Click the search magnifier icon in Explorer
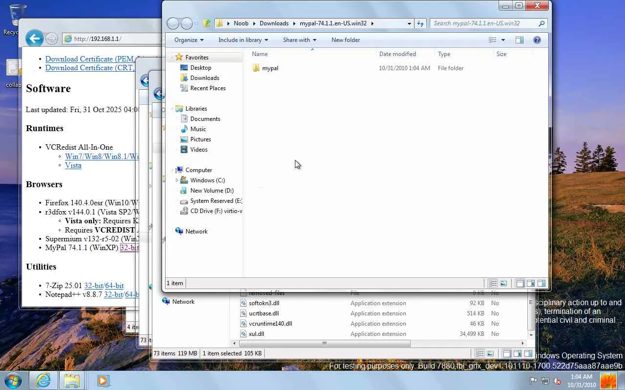The height and width of the screenshot is (390, 625). click(542, 23)
